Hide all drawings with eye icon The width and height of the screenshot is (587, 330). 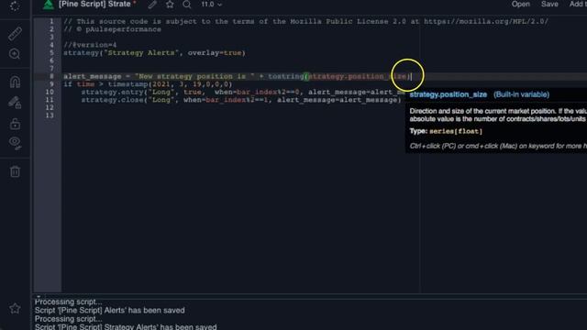point(15,143)
